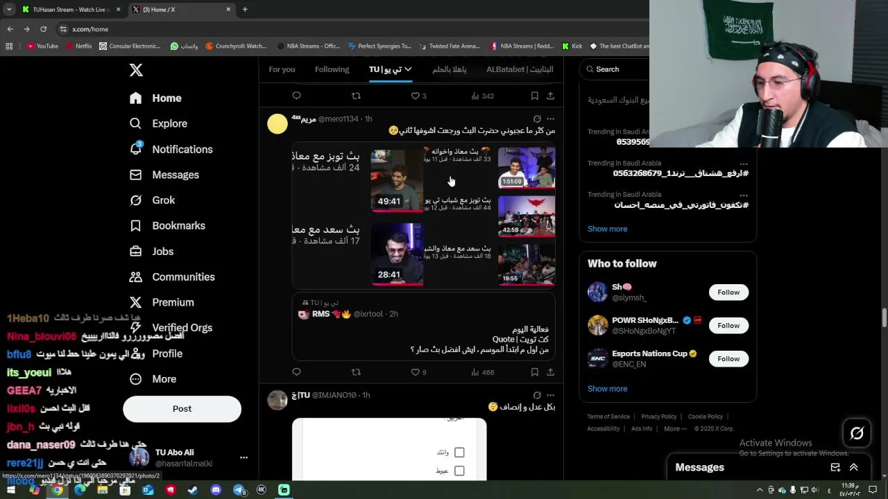Open Terms of Service link
Image resolution: width=888 pixels, height=499 pixels.
[608, 417]
